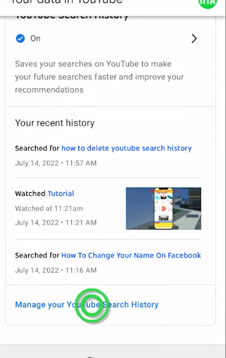Open "how to delete youtube search history" link
226x358 pixels.
pos(126,148)
